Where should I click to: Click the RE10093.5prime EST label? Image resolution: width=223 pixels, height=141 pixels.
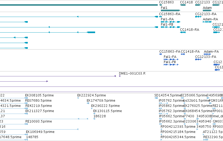click(x=39, y=121)
